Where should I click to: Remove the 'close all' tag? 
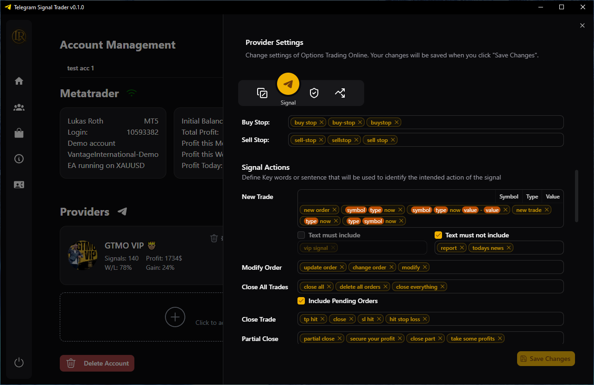pos(329,287)
